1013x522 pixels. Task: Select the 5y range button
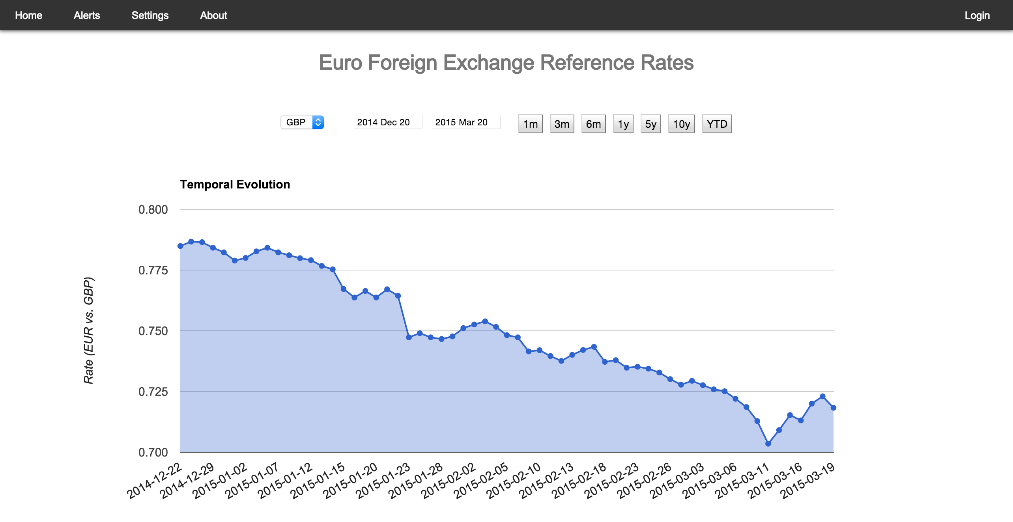(x=650, y=123)
